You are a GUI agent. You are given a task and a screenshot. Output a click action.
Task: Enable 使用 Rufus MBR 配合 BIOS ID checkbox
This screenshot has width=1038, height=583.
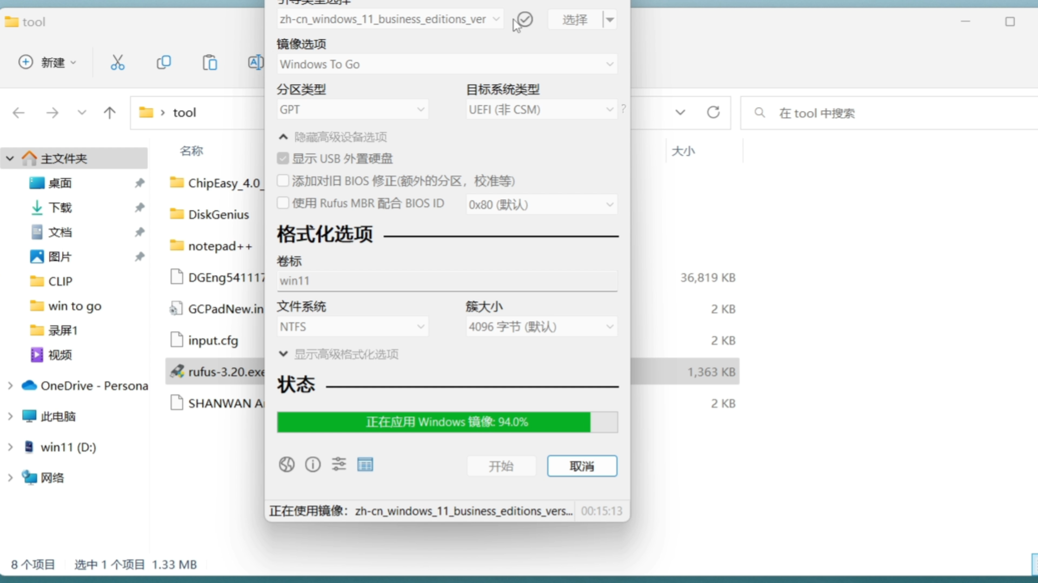pyautogui.click(x=283, y=203)
